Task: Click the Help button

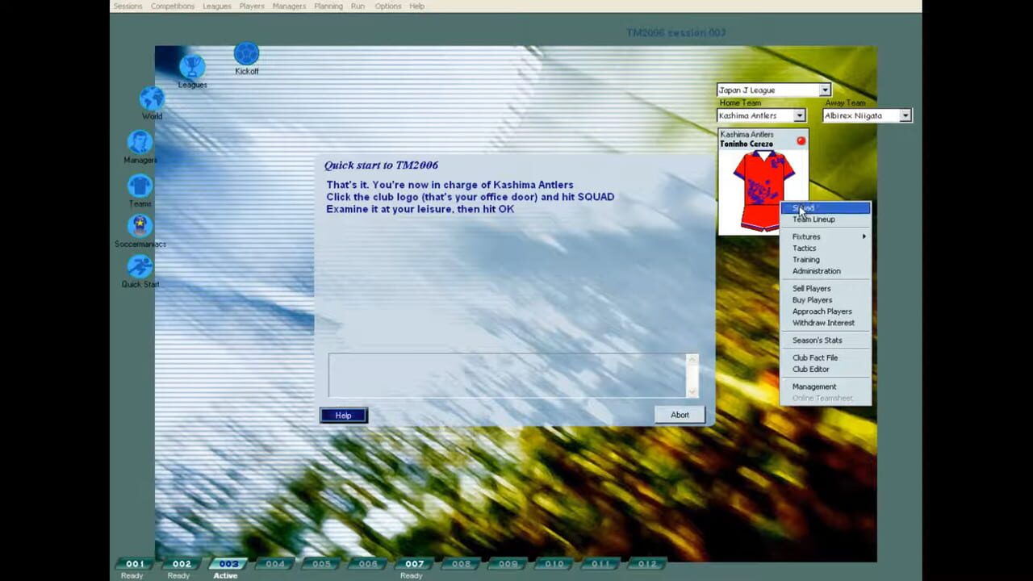Action: coord(342,415)
